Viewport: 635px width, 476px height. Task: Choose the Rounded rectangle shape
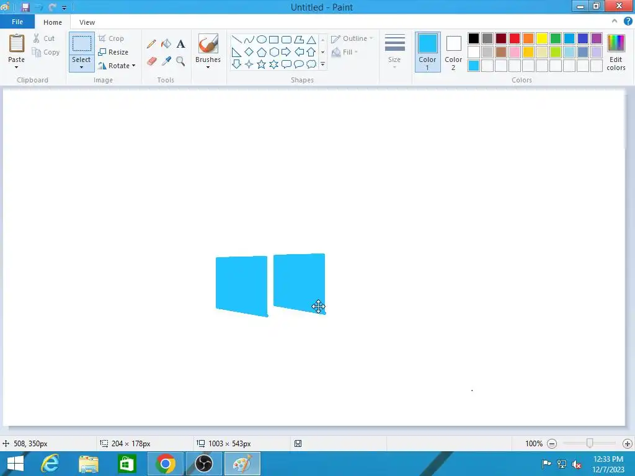click(286, 39)
